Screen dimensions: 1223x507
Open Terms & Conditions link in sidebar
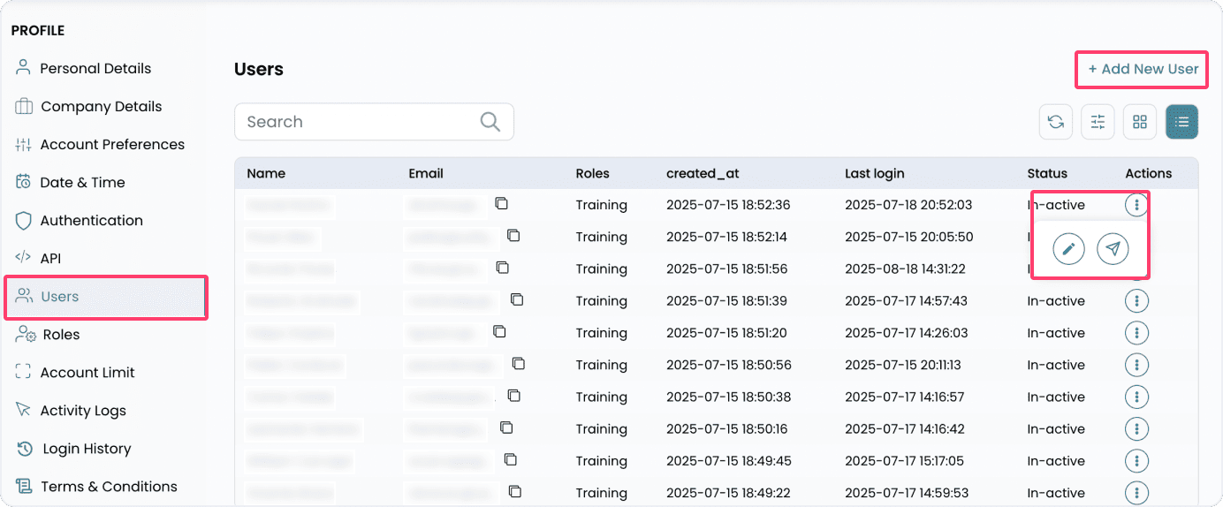click(109, 487)
